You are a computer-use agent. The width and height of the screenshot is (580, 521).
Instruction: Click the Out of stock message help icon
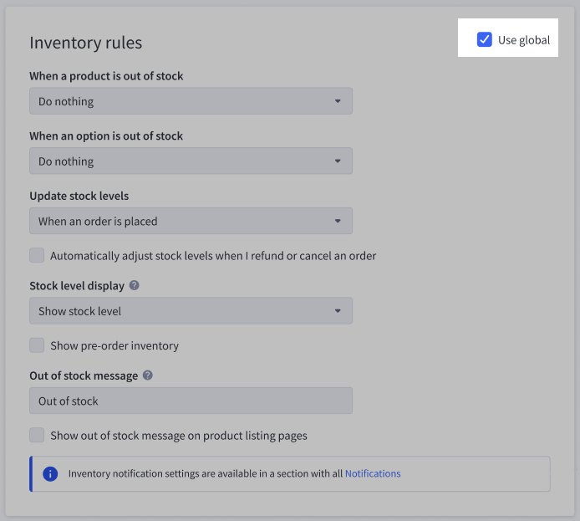(148, 375)
